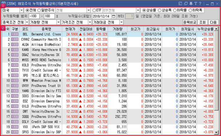Open the screen layout icon in title bar

(180, 3)
